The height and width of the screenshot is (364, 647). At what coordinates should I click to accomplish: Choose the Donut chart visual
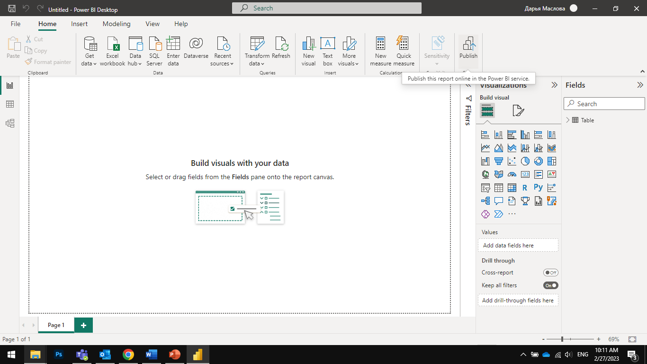point(538,161)
